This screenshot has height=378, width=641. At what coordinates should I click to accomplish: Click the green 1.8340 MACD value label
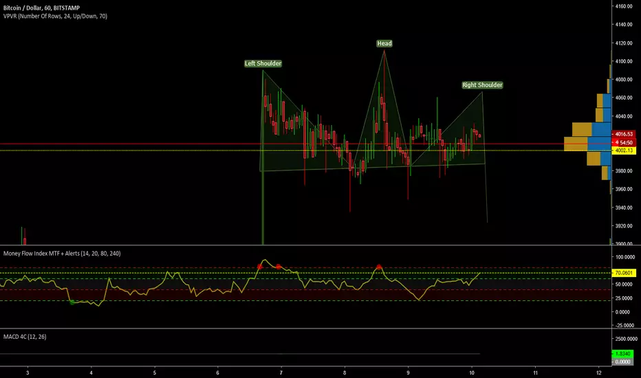tap(622, 353)
